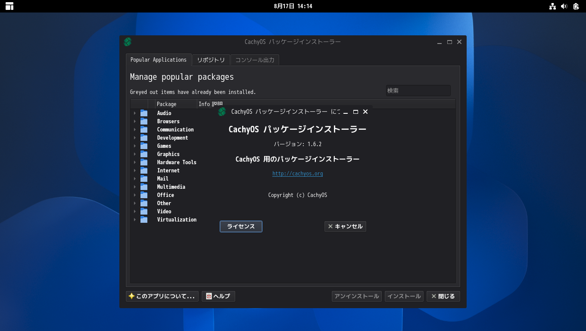Click the Browsers folder icon
This screenshot has width=586, height=331.
pyautogui.click(x=144, y=121)
